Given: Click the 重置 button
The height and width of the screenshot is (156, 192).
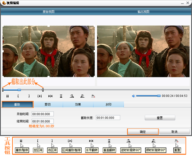Looking at the screenshot, I should pyautogui.click(x=160, y=118).
